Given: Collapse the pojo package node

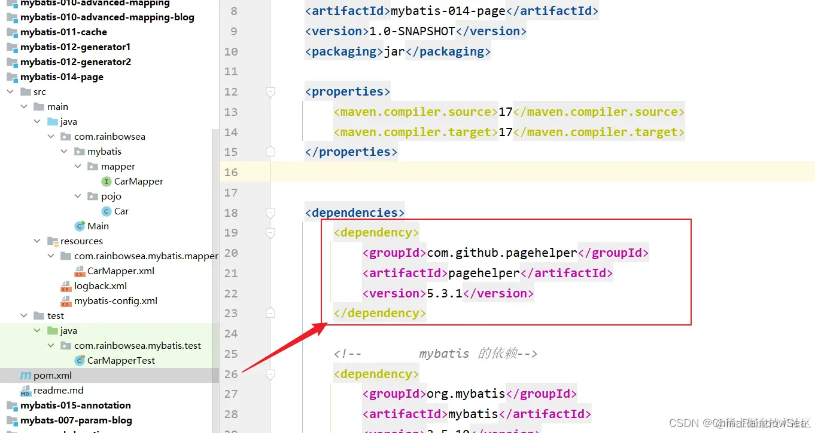Looking at the screenshot, I should [78, 196].
